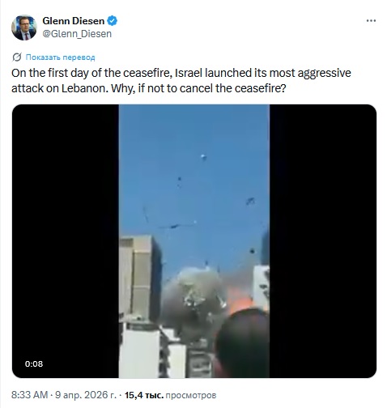Click the tweet text about the ceasefire
This screenshot has width=387, height=408.
pos(181,80)
